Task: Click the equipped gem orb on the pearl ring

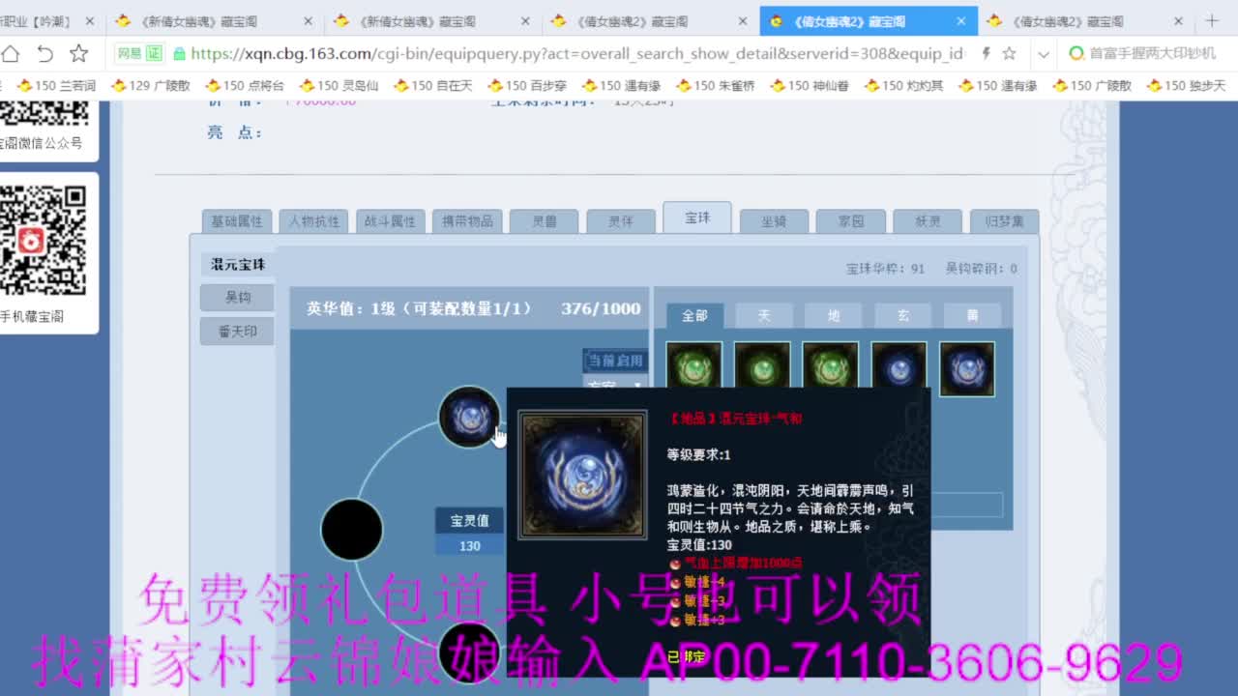Action: click(469, 418)
